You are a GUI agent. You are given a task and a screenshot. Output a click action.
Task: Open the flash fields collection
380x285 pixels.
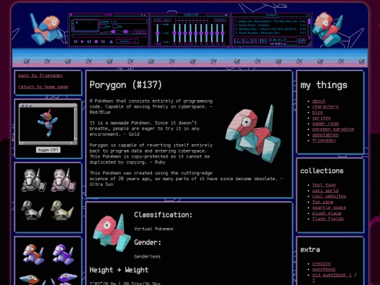point(328,219)
